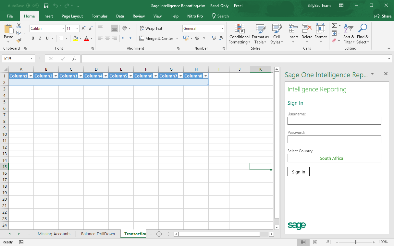Switch to Page Layout view in status bar
Image resolution: width=394 pixels, height=246 pixels.
pyautogui.click(x=315, y=242)
